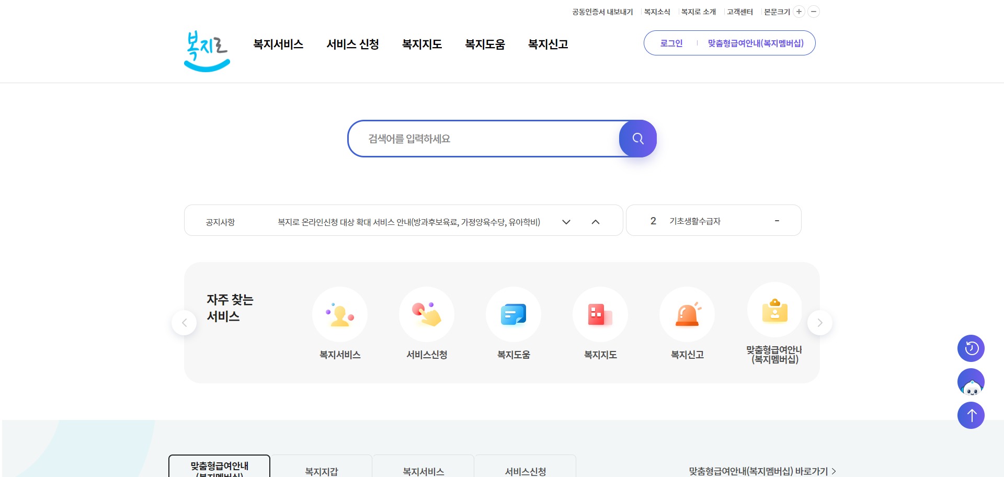Expand the 공지사항 notice dropdown
The height and width of the screenshot is (477, 1004).
tap(566, 222)
